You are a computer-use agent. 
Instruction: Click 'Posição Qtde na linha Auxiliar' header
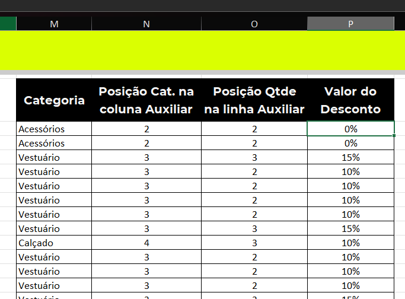[x=254, y=100]
